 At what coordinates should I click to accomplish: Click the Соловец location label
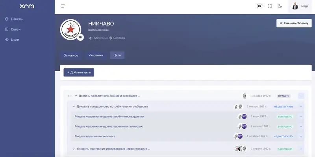pos(119,38)
